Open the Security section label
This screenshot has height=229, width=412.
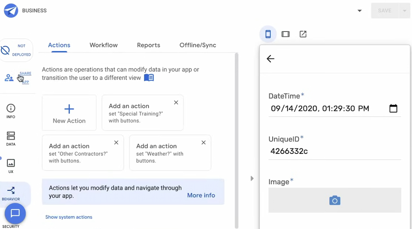[11, 227]
